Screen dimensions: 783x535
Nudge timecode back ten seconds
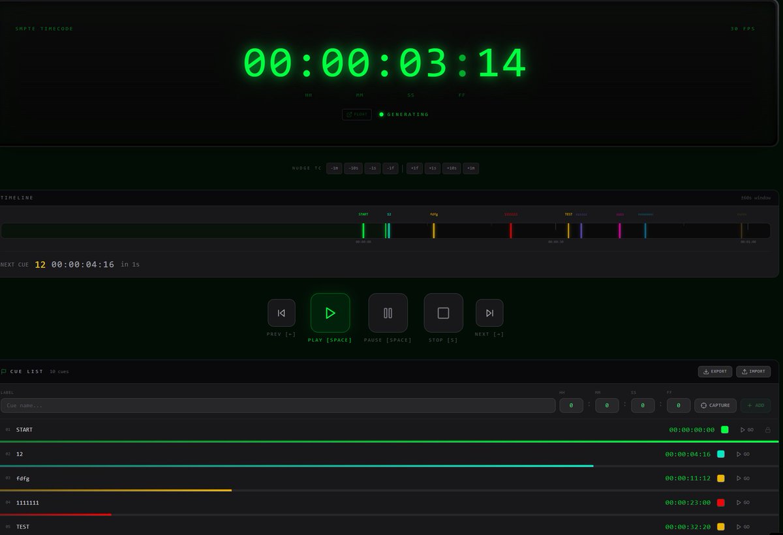(353, 168)
